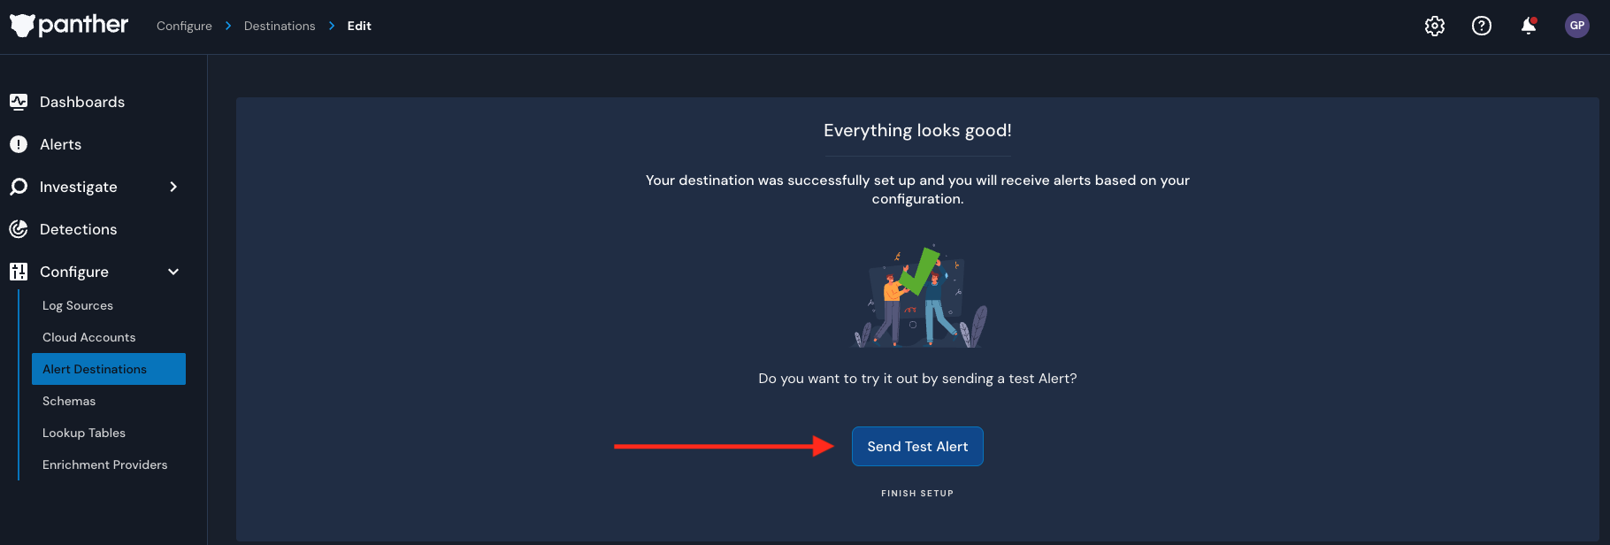The width and height of the screenshot is (1610, 545).
Task: Select Alert Destinations in sidebar
Action: (x=109, y=369)
